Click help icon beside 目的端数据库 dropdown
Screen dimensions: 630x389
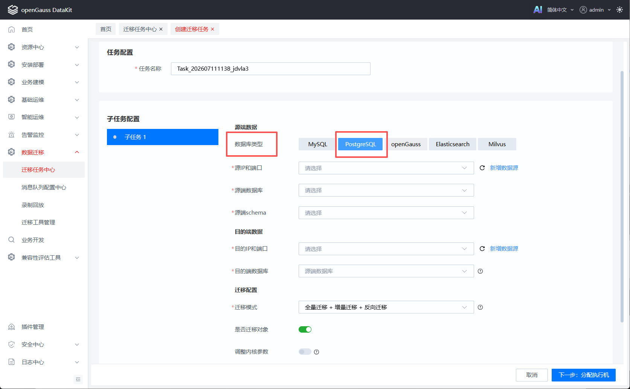point(481,271)
